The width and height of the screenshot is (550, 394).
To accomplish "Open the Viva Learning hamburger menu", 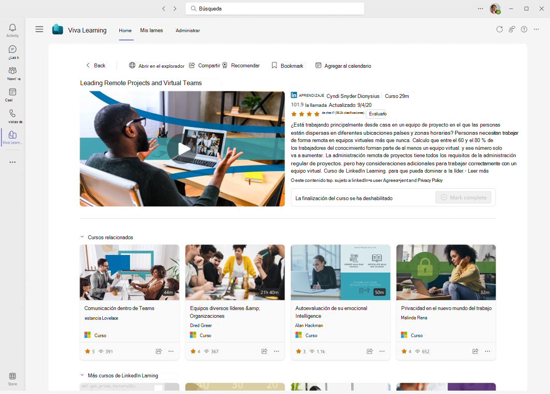I will [x=39, y=29].
